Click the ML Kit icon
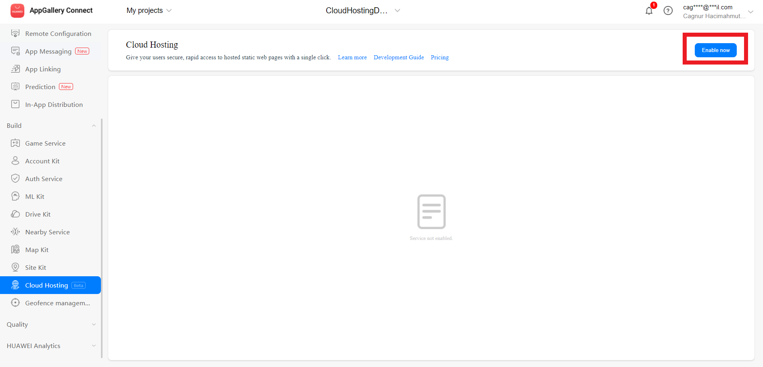 pyautogui.click(x=15, y=196)
